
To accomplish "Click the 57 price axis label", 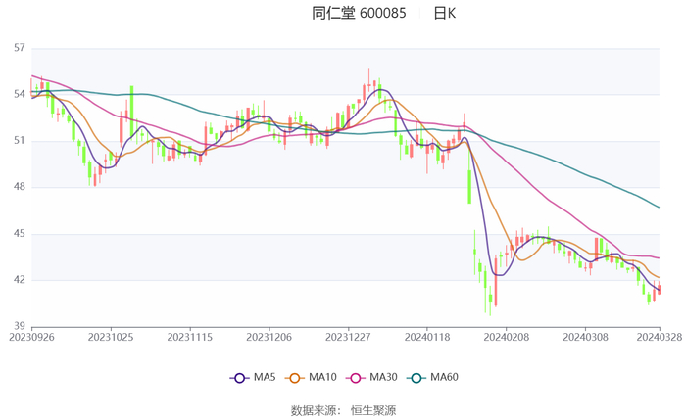I will (19, 48).
